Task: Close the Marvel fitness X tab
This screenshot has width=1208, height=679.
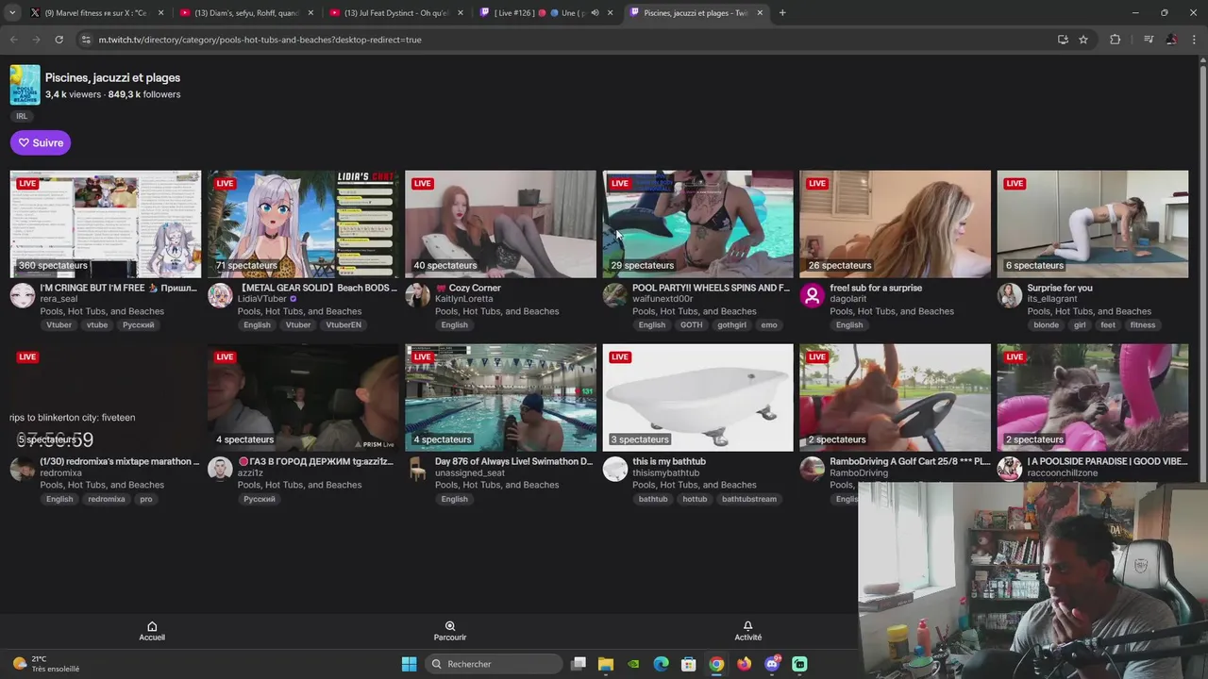Action: coord(160,13)
